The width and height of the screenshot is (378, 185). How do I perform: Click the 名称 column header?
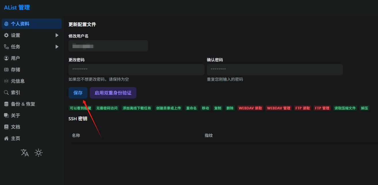click(76, 135)
